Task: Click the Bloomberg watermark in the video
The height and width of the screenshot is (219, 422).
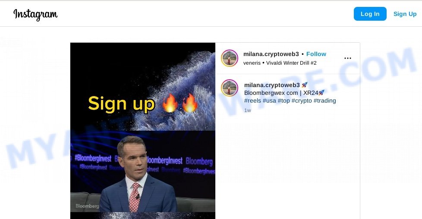Action: (87, 206)
